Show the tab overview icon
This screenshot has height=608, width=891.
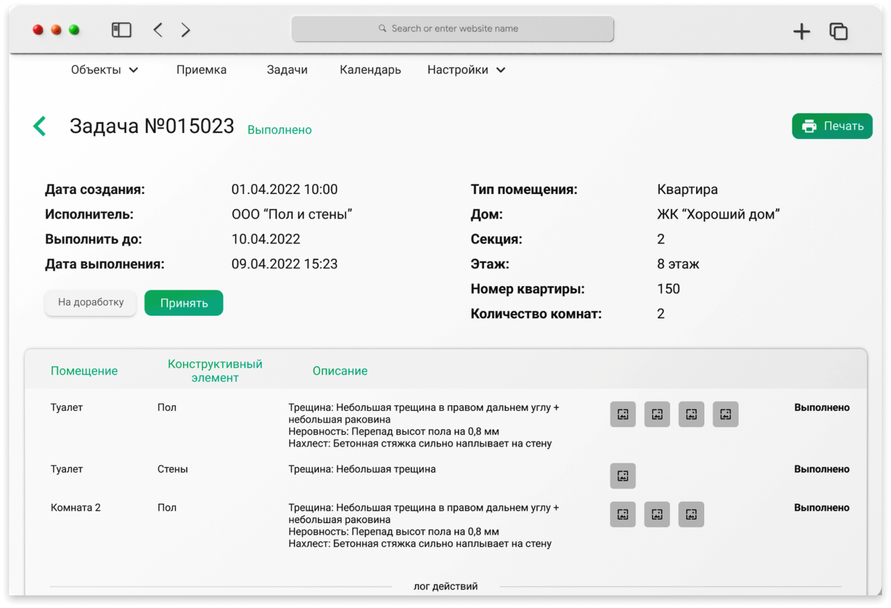838,32
